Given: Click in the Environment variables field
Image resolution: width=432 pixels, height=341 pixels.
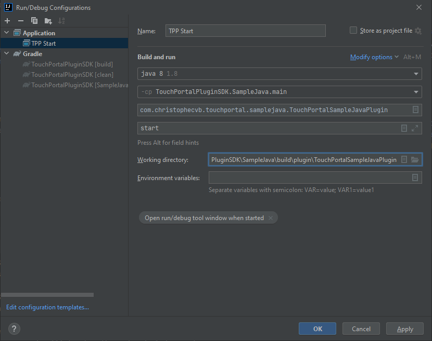Looking at the screenshot, I should 312,178.
